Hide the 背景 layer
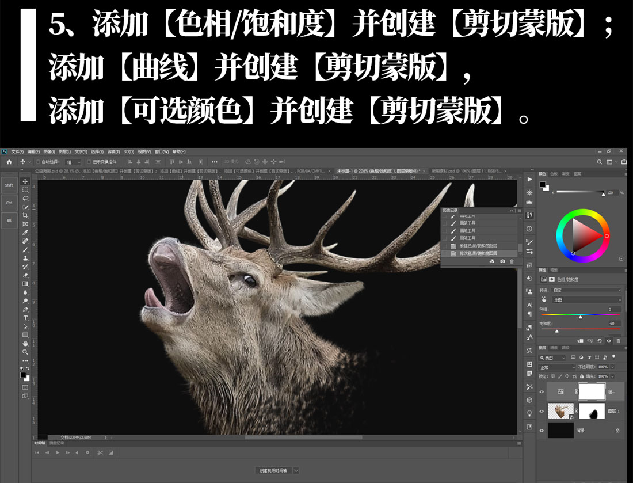 click(x=542, y=431)
